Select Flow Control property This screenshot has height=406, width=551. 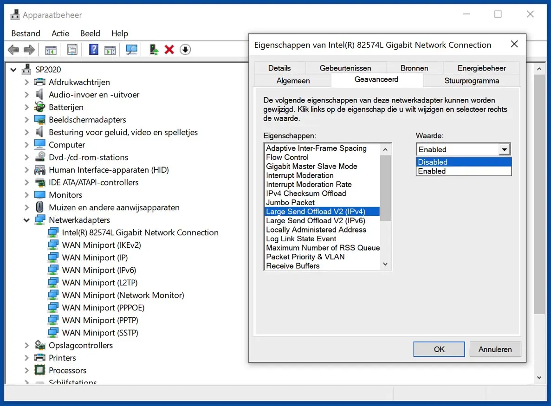pyautogui.click(x=322, y=157)
